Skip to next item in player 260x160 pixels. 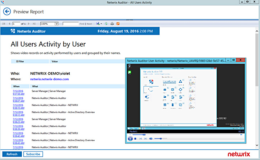pos(146,139)
